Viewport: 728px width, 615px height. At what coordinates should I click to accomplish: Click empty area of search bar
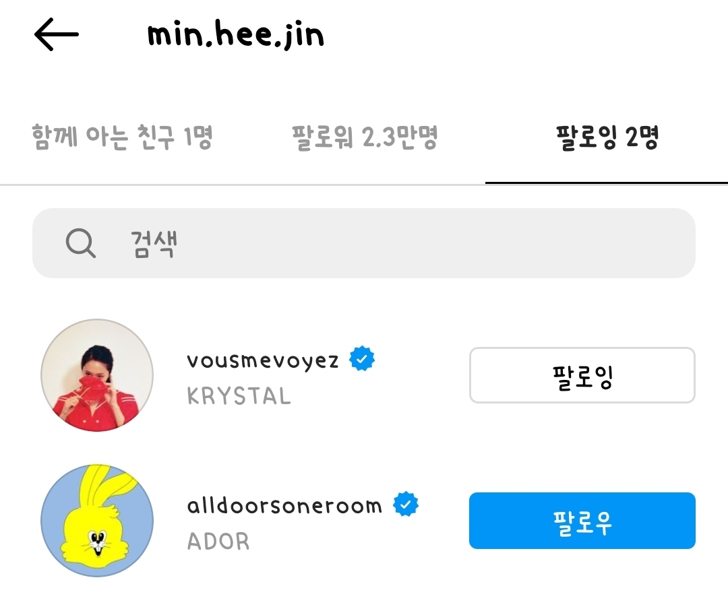[436, 243]
